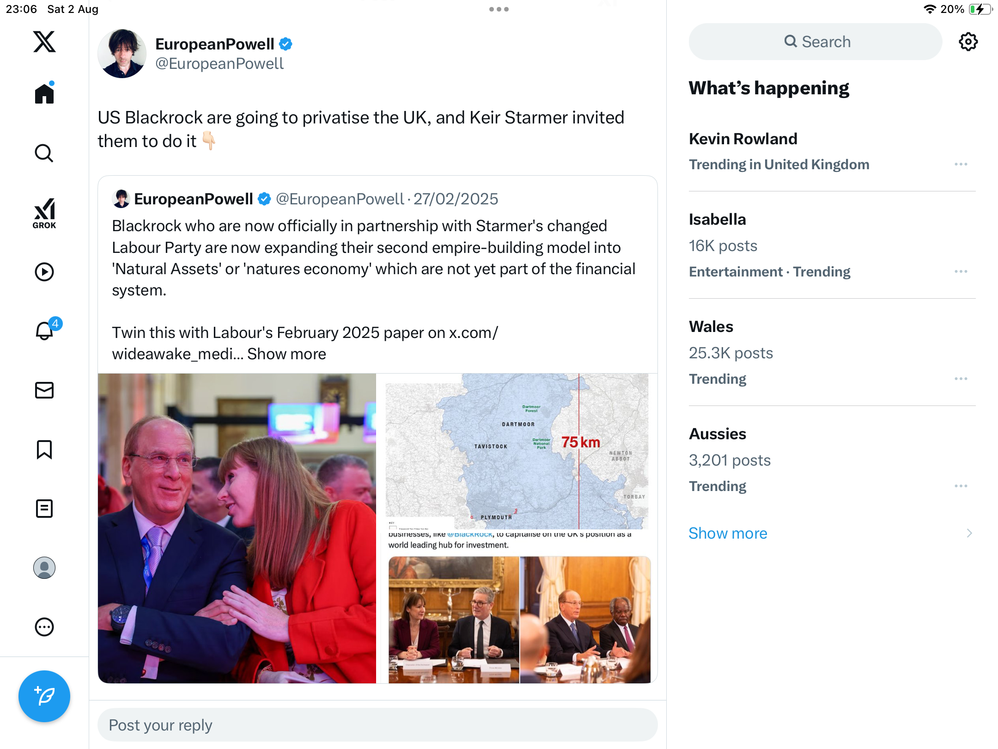The image size is (998, 749).
Task: Show more trending topics
Action: tap(728, 533)
